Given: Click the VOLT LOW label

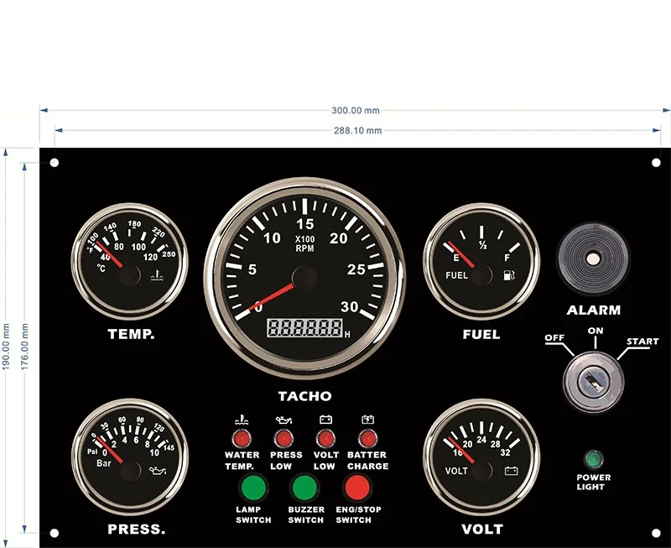Looking at the screenshot, I should pyautogui.click(x=326, y=461).
